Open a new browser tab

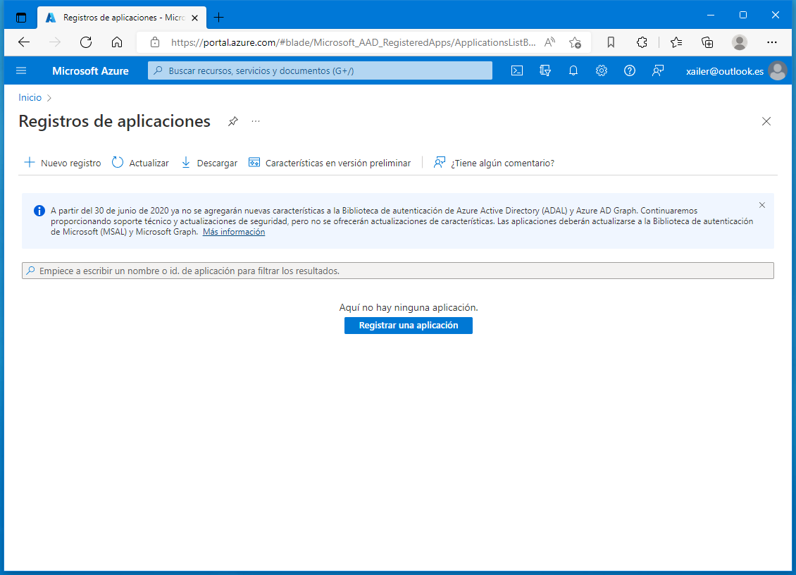[218, 18]
